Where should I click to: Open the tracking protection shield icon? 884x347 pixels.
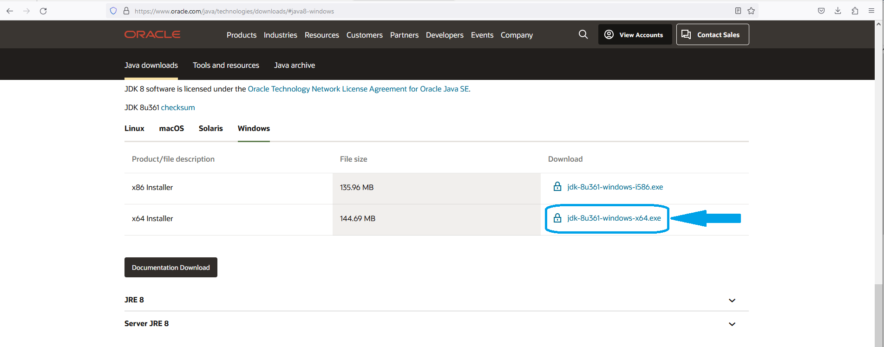[x=113, y=11]
